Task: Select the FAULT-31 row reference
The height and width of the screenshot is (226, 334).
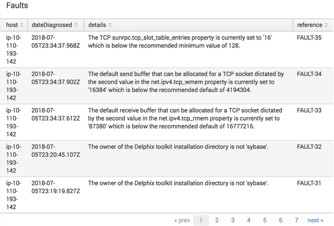Action: click(309, 183)
